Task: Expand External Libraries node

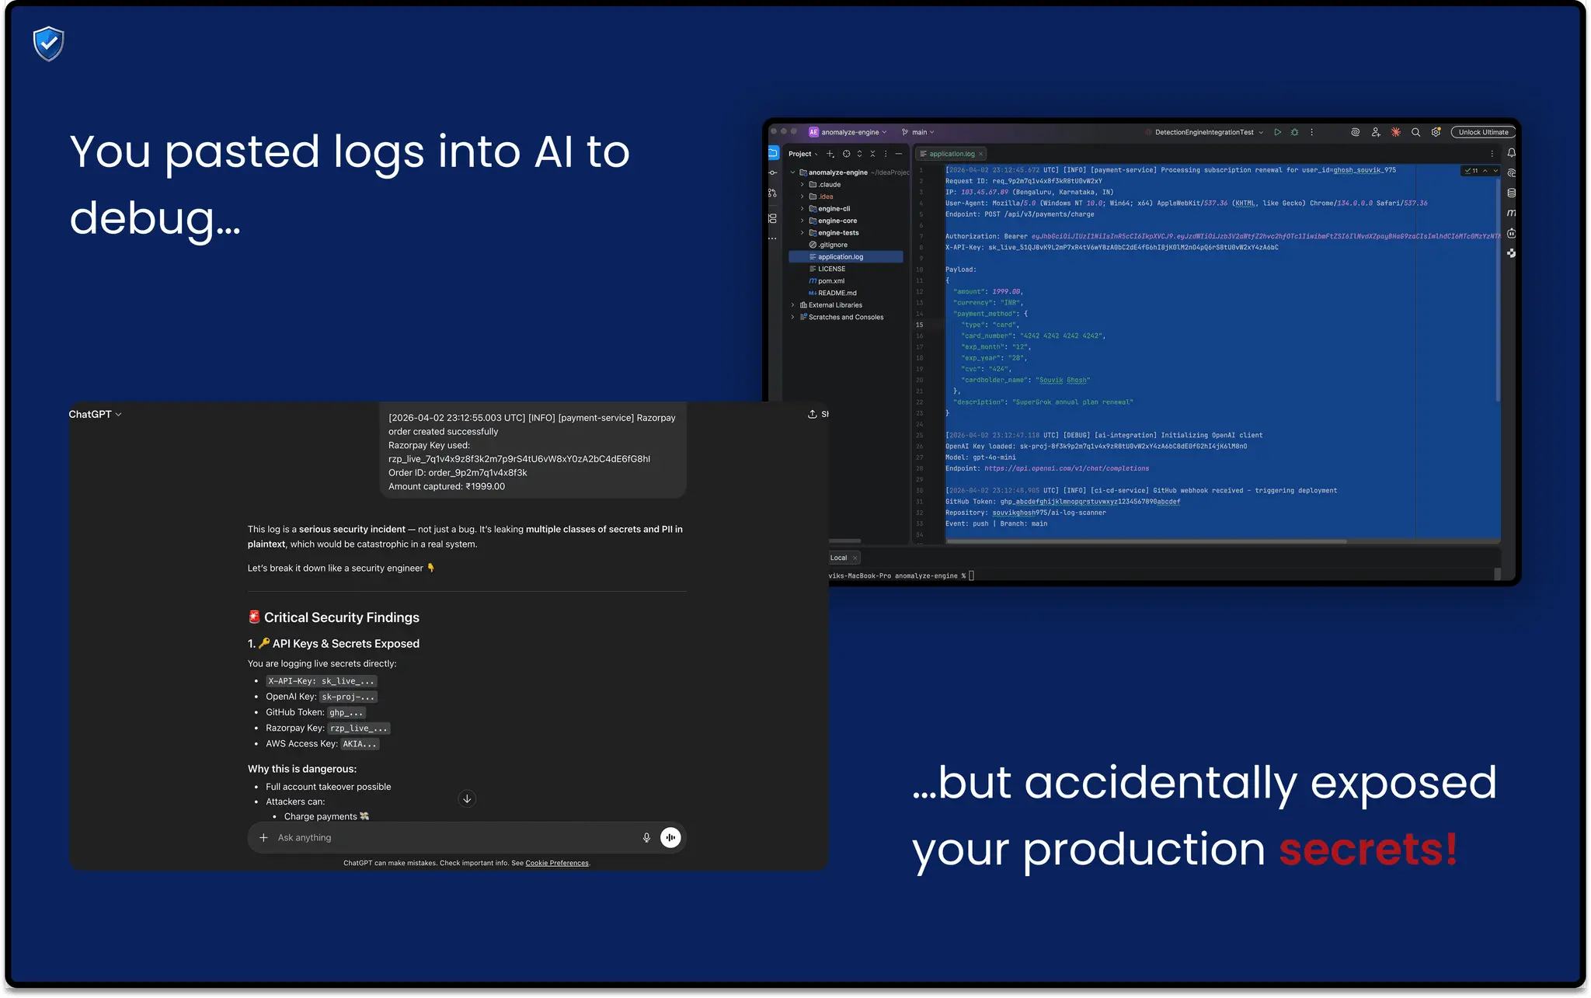Action: click(x=792, y=305)
